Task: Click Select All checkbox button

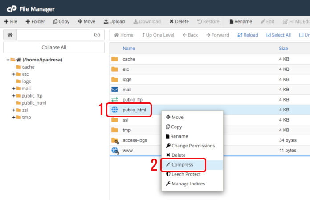Action: [x=278, y=35]
